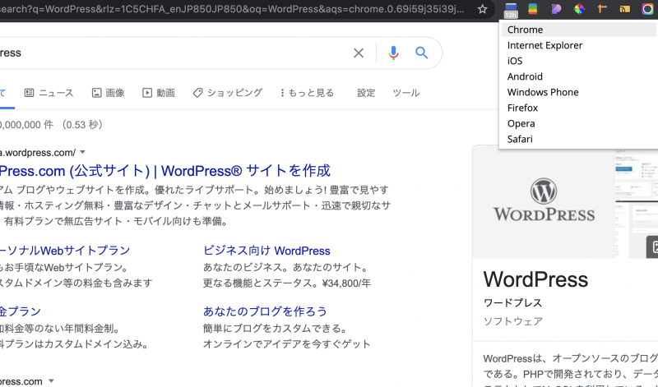Open the yellow rectangle extension icon
658x387 pixels.
click(x=625, y=9)
